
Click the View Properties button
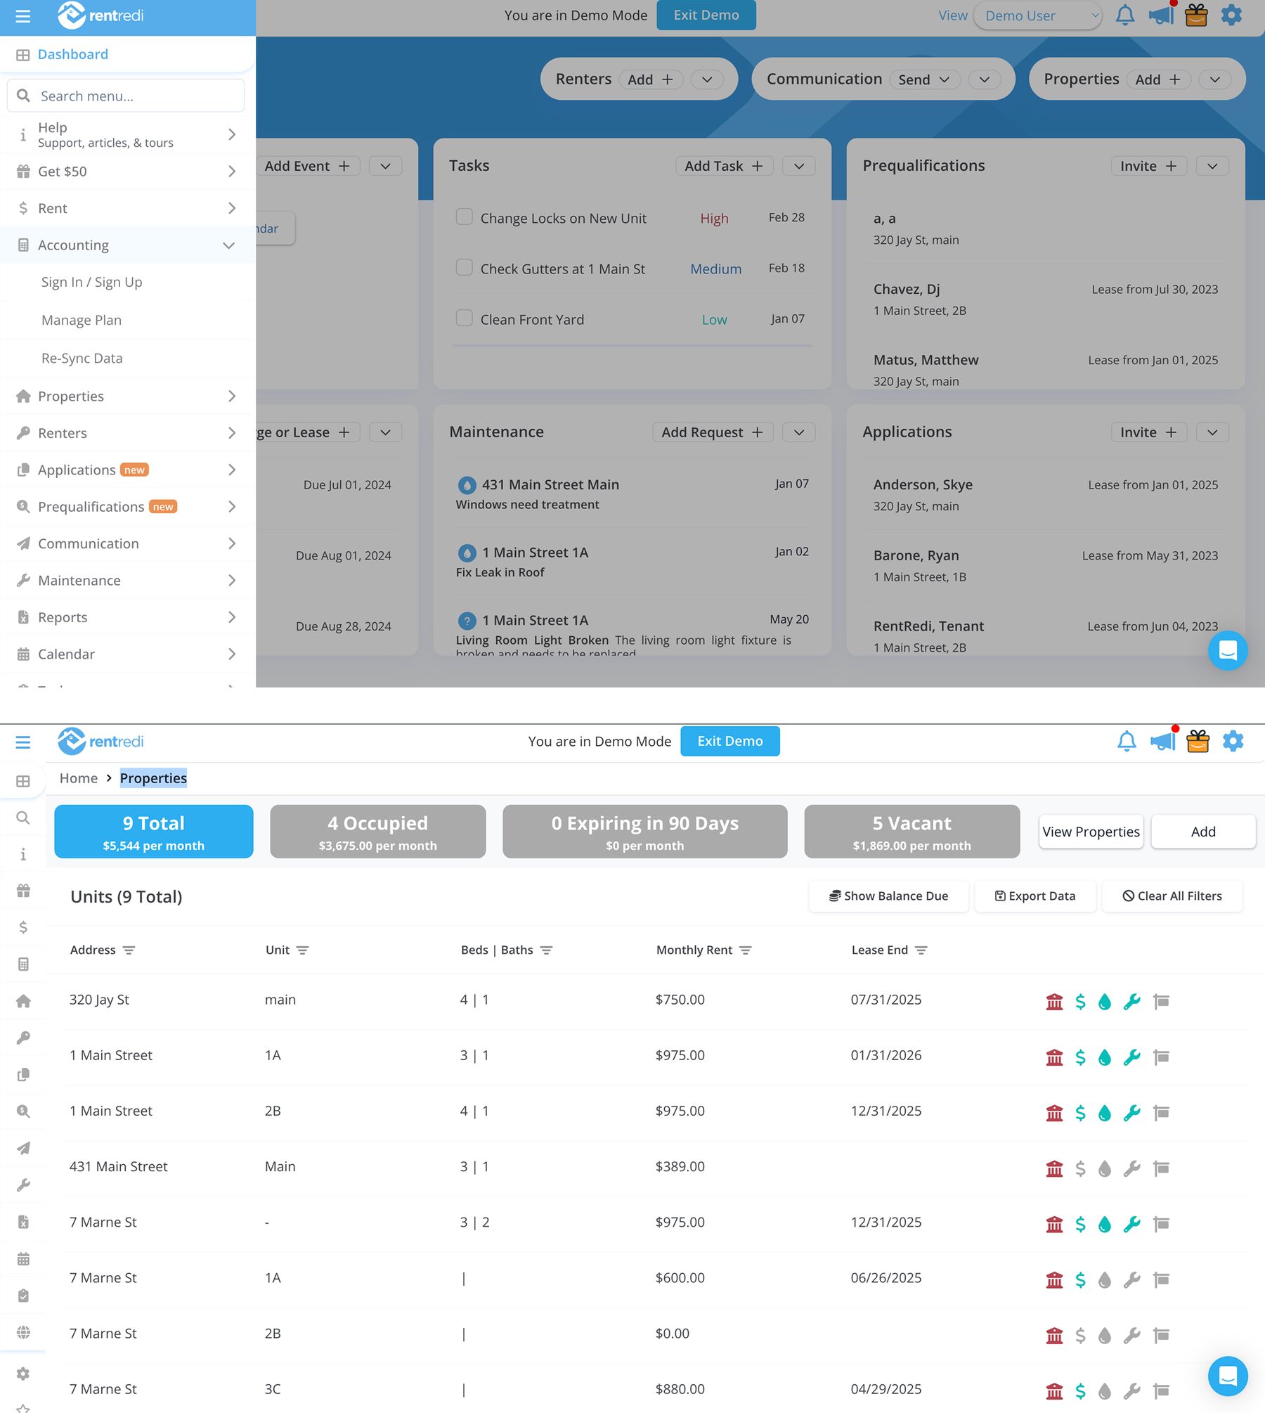[1091, 832]
